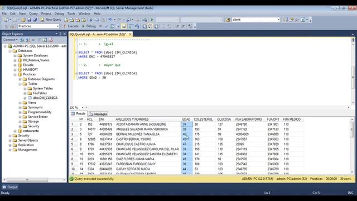Select the Service Broker folder

(38, 117)
